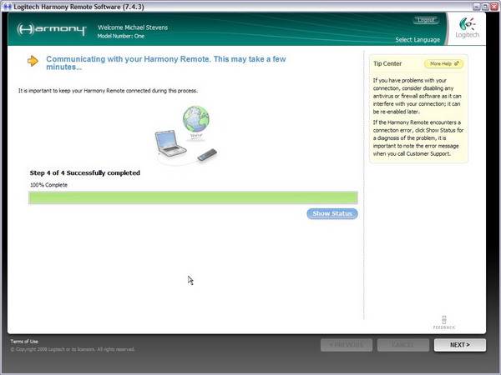
Task: Open the Show Status details
Action: [332, 213]
